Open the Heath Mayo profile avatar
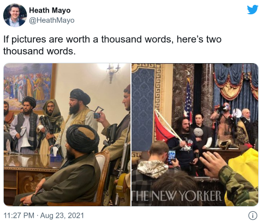The height and width of the screenshot is (222, 262). coord(15,15)
